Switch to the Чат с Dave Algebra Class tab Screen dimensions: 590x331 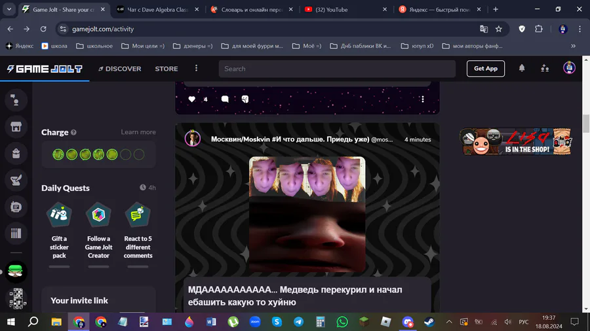[x=158, y=9]
